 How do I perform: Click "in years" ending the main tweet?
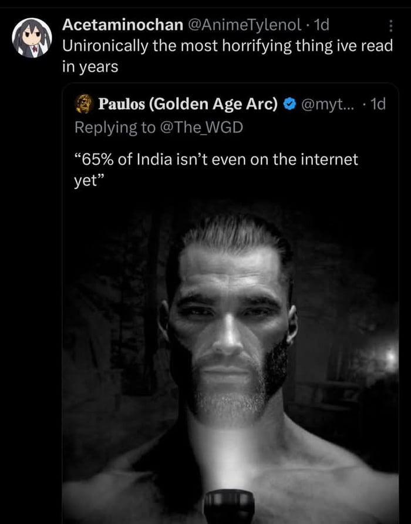tap(90, 66)
